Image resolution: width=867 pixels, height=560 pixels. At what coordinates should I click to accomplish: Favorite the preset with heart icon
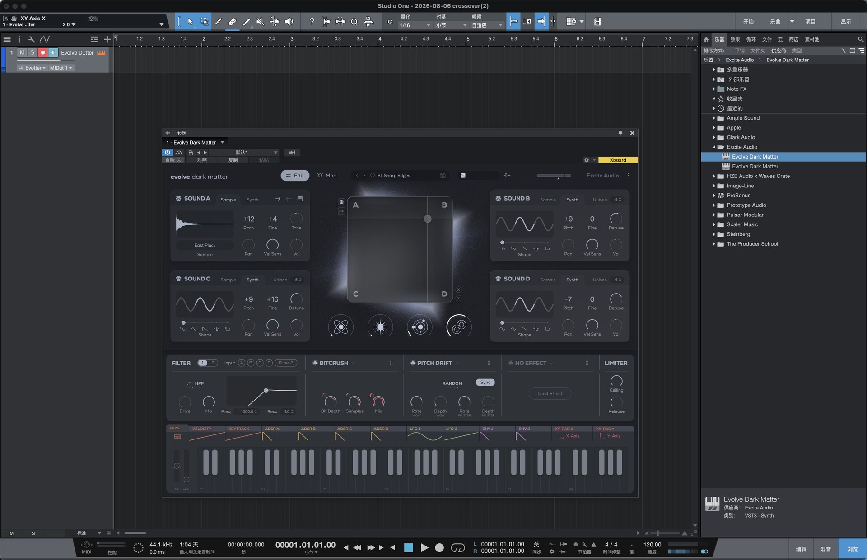pyautogui.click(x=373, y=176)
